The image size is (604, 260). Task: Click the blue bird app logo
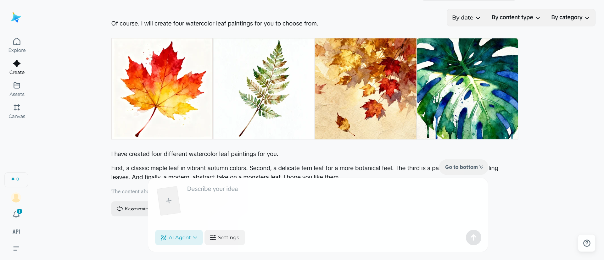pos(16,17)
